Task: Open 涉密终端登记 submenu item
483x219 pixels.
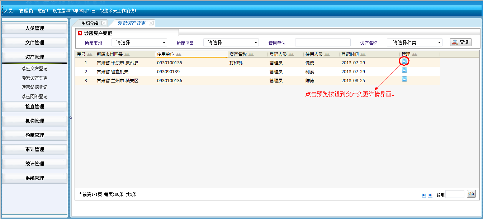Action: coord(34,87)
